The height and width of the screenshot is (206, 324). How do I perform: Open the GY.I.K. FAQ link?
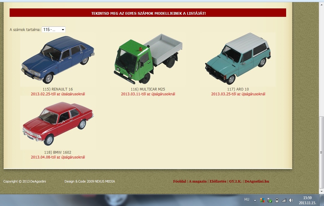coord(235,181)
